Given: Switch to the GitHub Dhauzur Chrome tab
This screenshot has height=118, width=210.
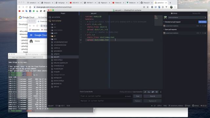Looking at the screenshot, I should (x=146, y=3).
